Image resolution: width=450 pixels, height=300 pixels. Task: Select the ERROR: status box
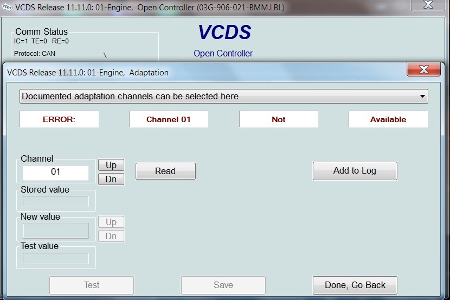59,119
